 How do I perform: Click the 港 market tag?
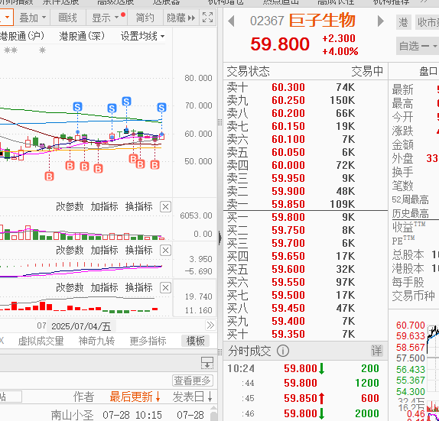point(404,22)
